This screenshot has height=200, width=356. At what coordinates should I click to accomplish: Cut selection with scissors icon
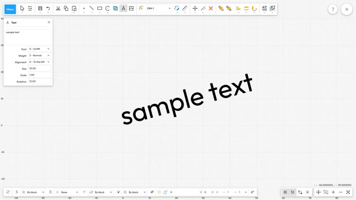point(58,8)
